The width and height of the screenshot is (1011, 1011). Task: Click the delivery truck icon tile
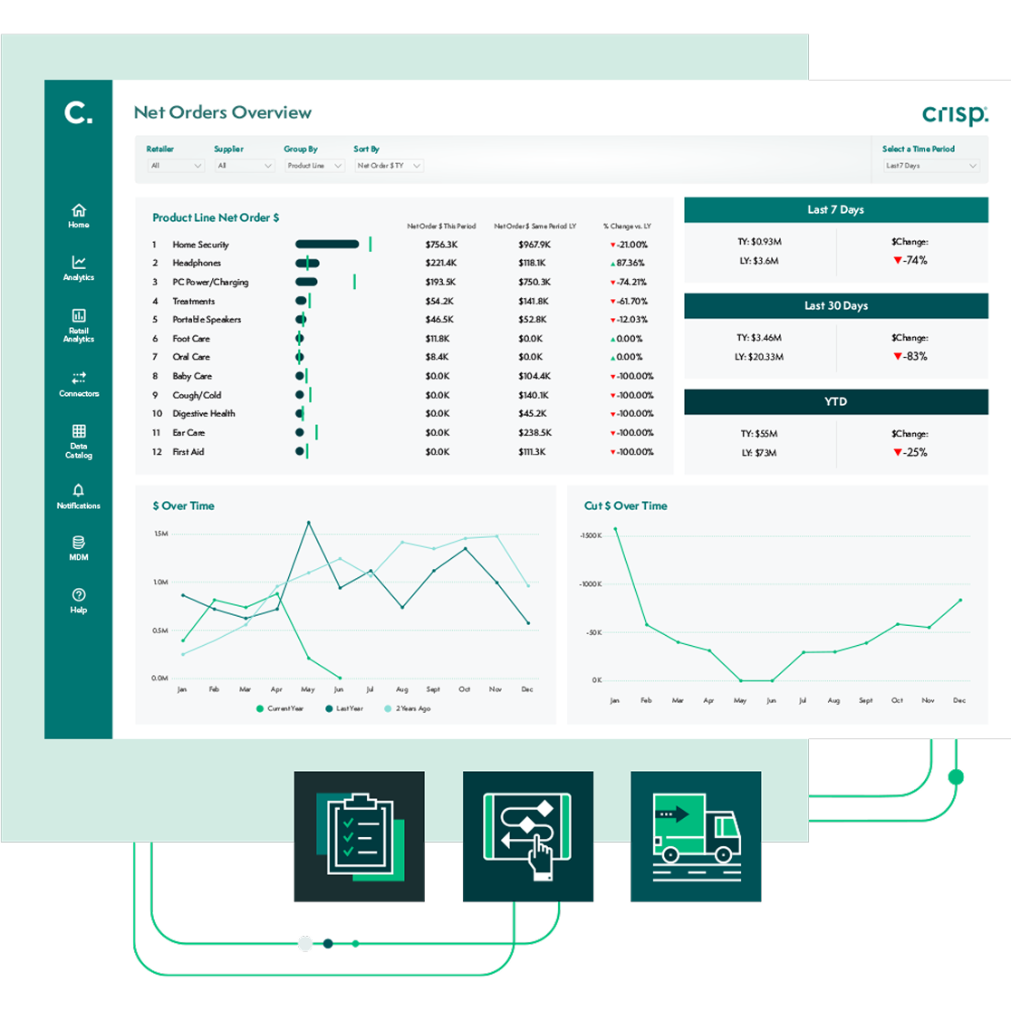696,836
